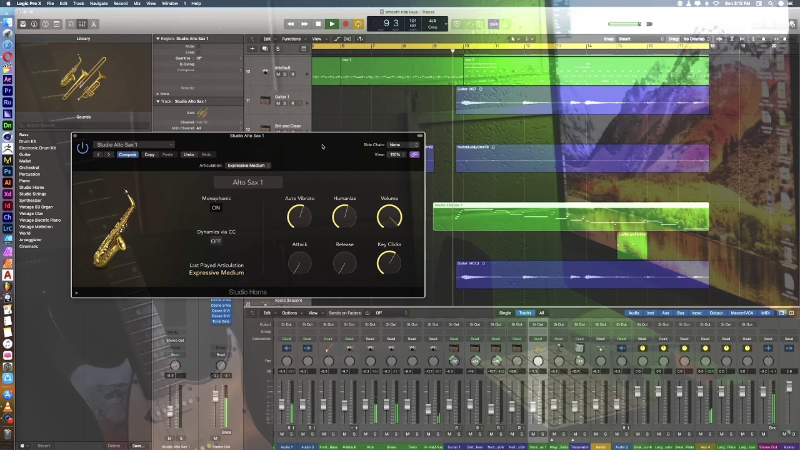Image resolution: width=800 pixels, height=450 pixels.
Task: Toggle the global Solo S button in track header
Action: tap(277, 49)
